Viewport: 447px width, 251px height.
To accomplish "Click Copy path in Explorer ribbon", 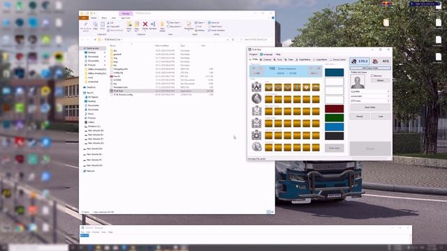I will click(x=113, y=26).
